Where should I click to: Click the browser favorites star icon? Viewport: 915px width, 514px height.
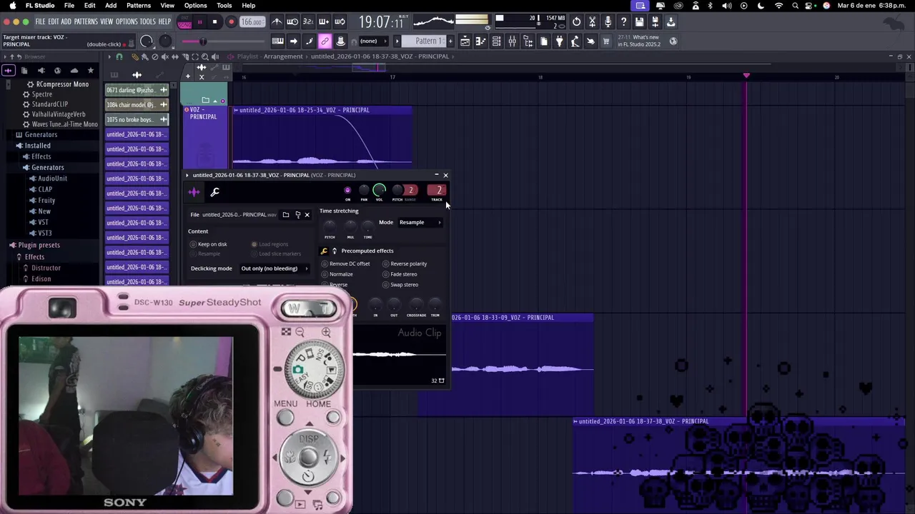click(x=90, y=71)
